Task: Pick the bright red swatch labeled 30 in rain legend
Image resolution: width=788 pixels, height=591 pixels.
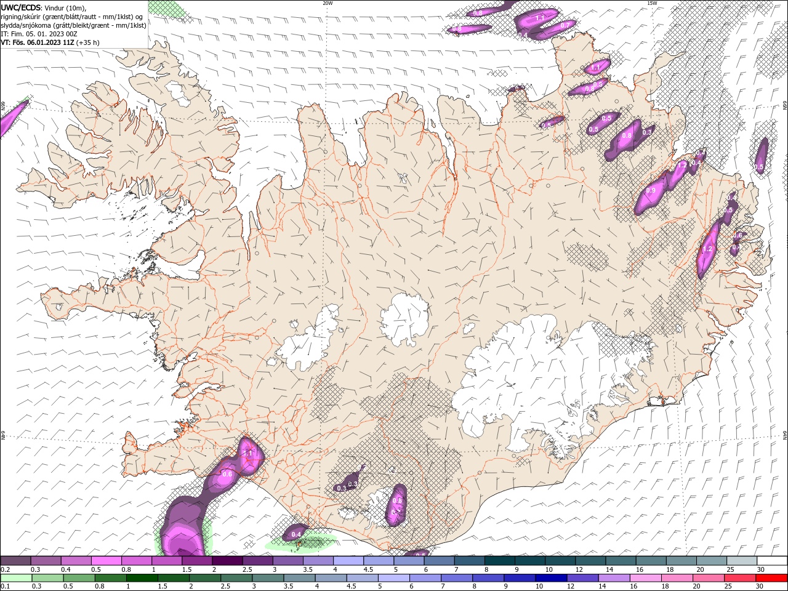Action: [771, 578]
